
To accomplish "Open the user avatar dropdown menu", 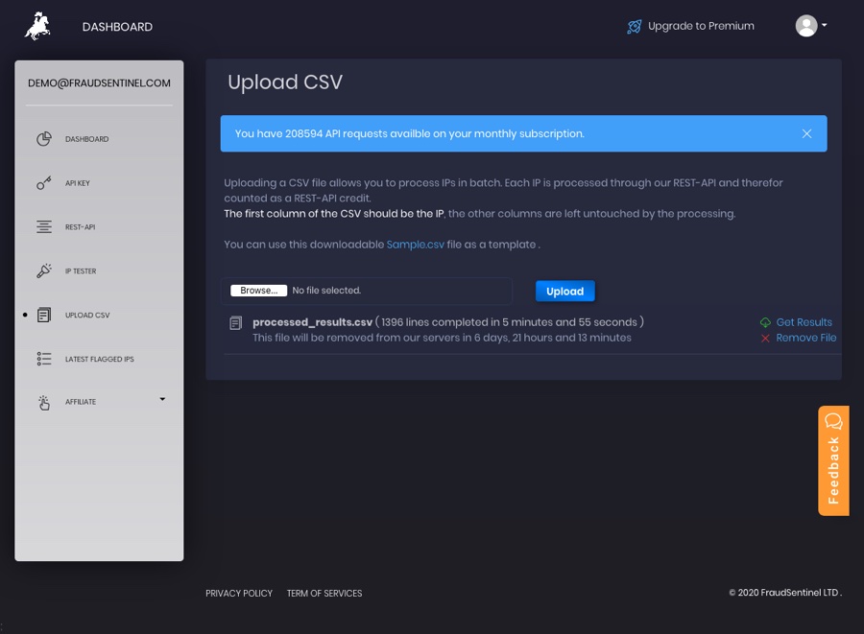I will (811, 26).
